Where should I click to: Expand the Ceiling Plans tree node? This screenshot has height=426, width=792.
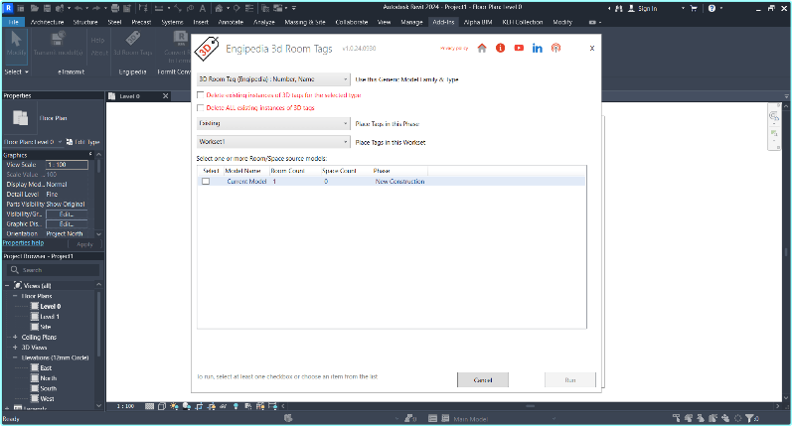15,337
